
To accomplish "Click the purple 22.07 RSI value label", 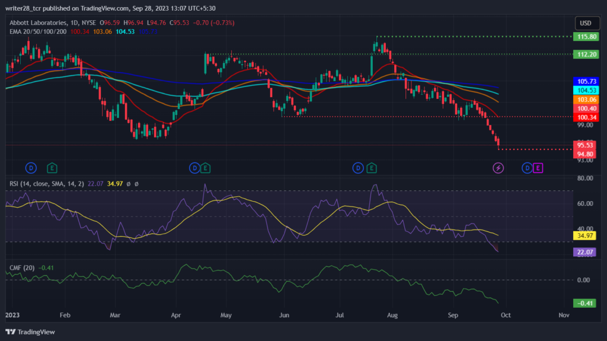I will [x=584, y=252].
